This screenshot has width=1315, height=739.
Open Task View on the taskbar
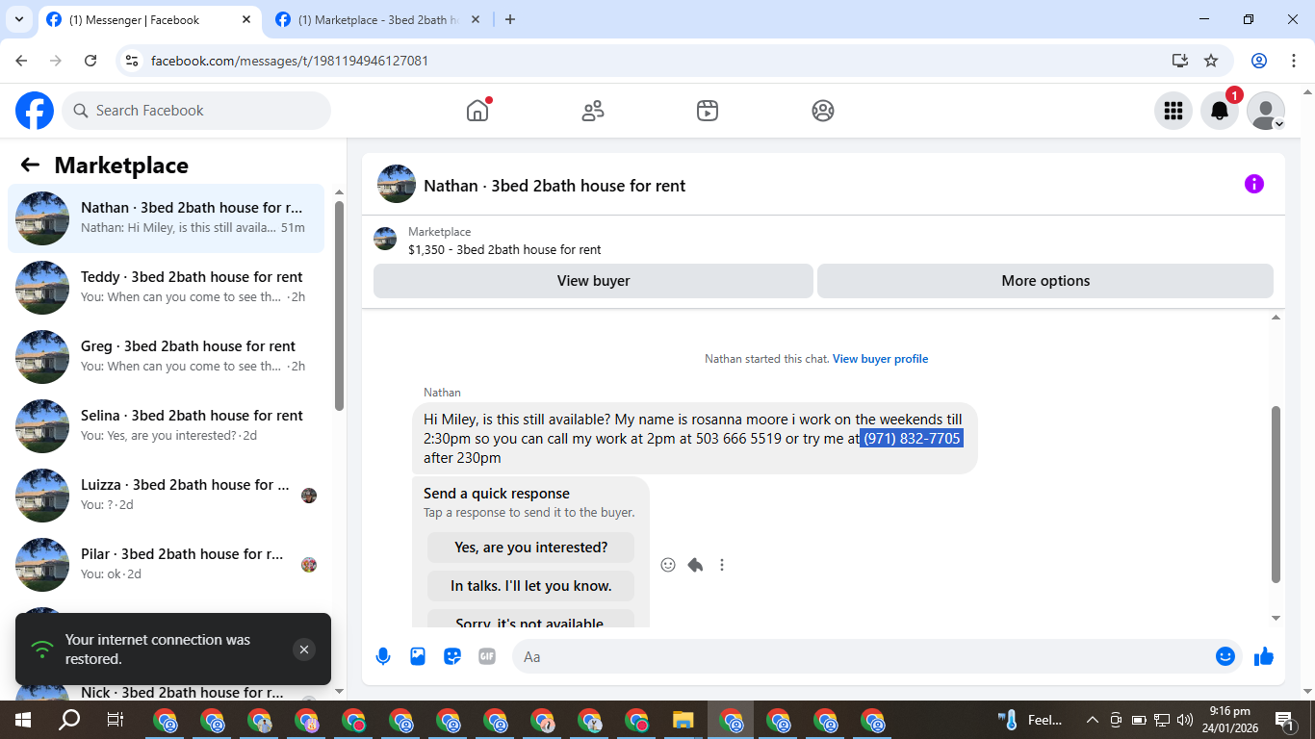pyautogui.click(x=115, y=720)
